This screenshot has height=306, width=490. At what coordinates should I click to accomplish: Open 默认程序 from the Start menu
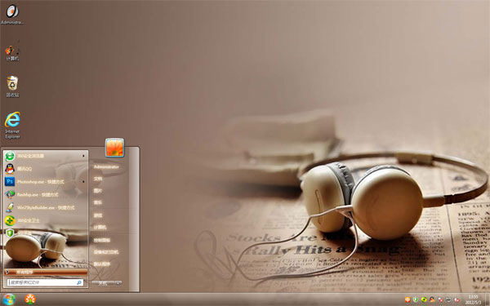click(x=102, y=264)
